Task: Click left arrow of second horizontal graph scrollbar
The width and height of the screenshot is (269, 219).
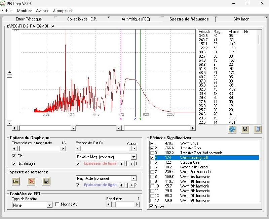Action: coord(119,128)
